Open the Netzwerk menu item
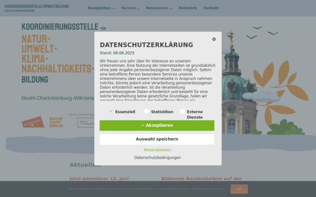 coord(188,8)
